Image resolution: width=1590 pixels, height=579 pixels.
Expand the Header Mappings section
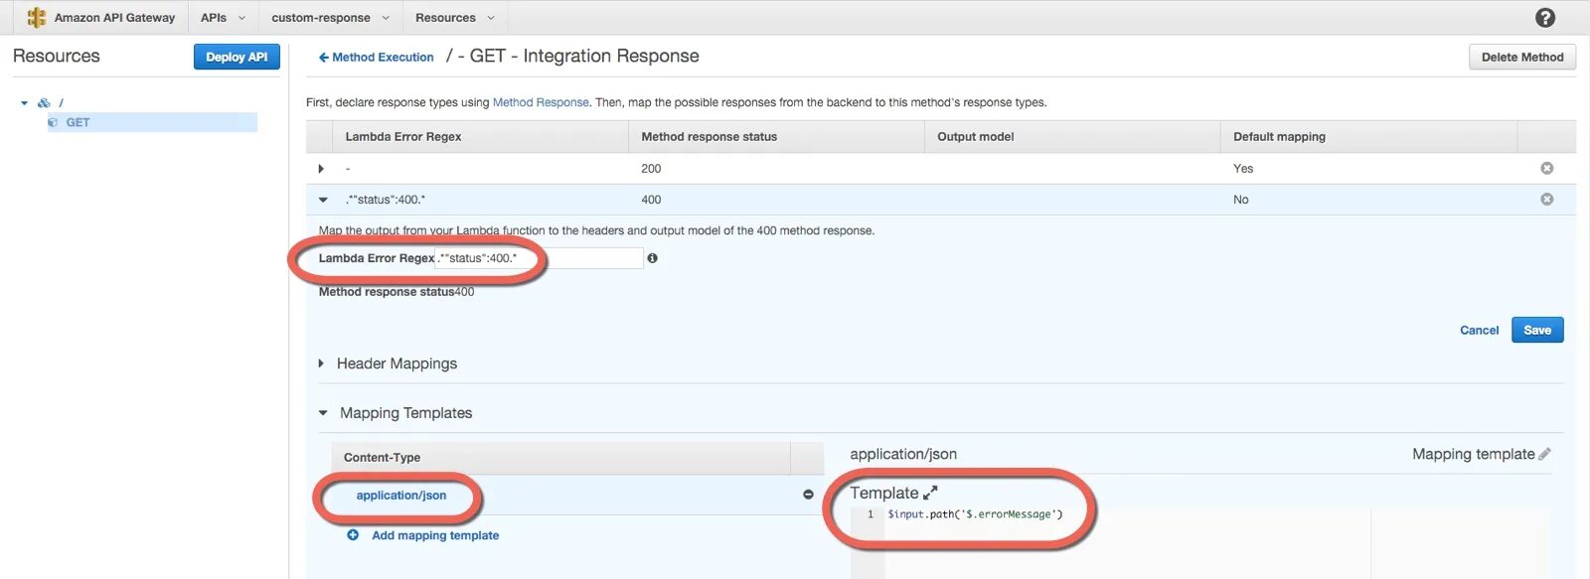coord(321,363)
